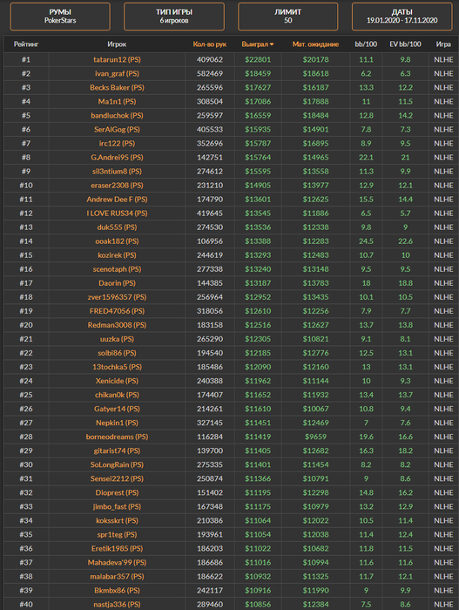Image resolution: width=459 pixels, height=610 pixels.
Task: Open the ДАТЫ date range filter
Action: (x=402, y=17)
